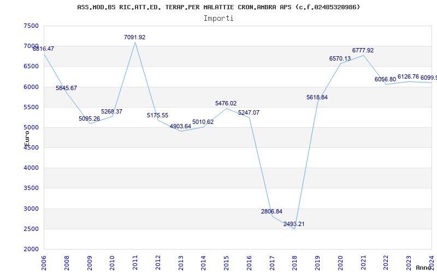Click the 5476.02 data label
Viewport: 437px width, 273px height.
(226, 103)
